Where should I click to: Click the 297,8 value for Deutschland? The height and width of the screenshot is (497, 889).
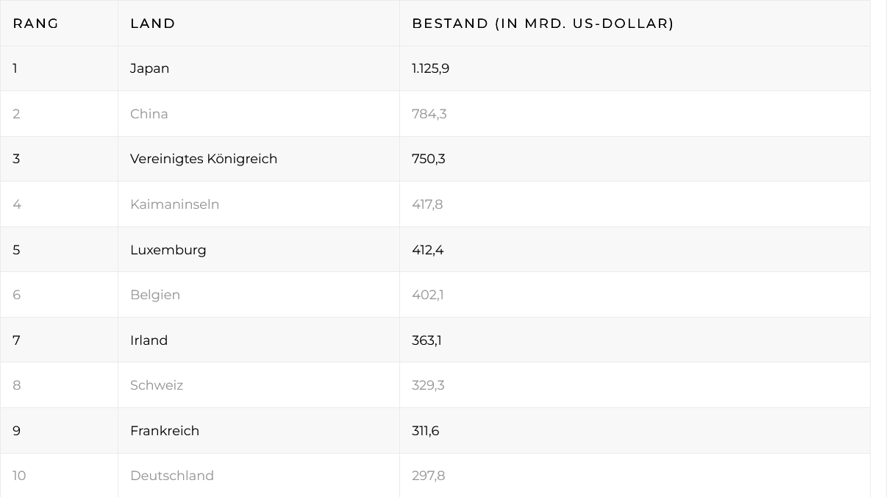pos(429,476)
